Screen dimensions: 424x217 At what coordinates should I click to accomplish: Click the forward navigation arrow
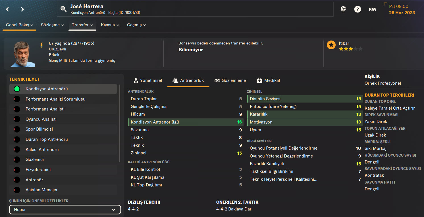[x=22, y=9]
